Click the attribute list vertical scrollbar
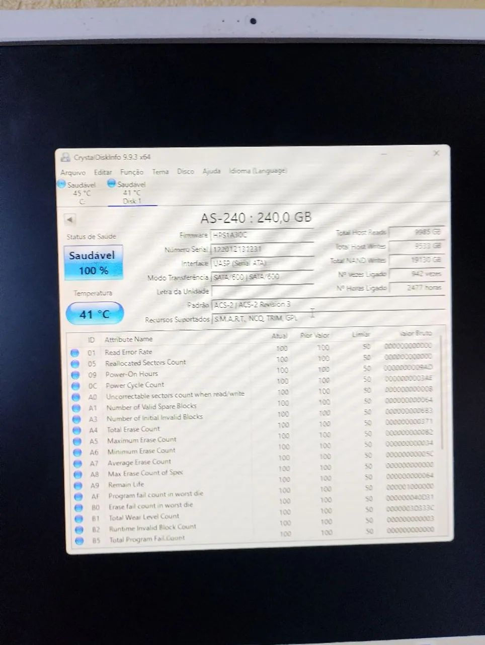 point(442,393)
